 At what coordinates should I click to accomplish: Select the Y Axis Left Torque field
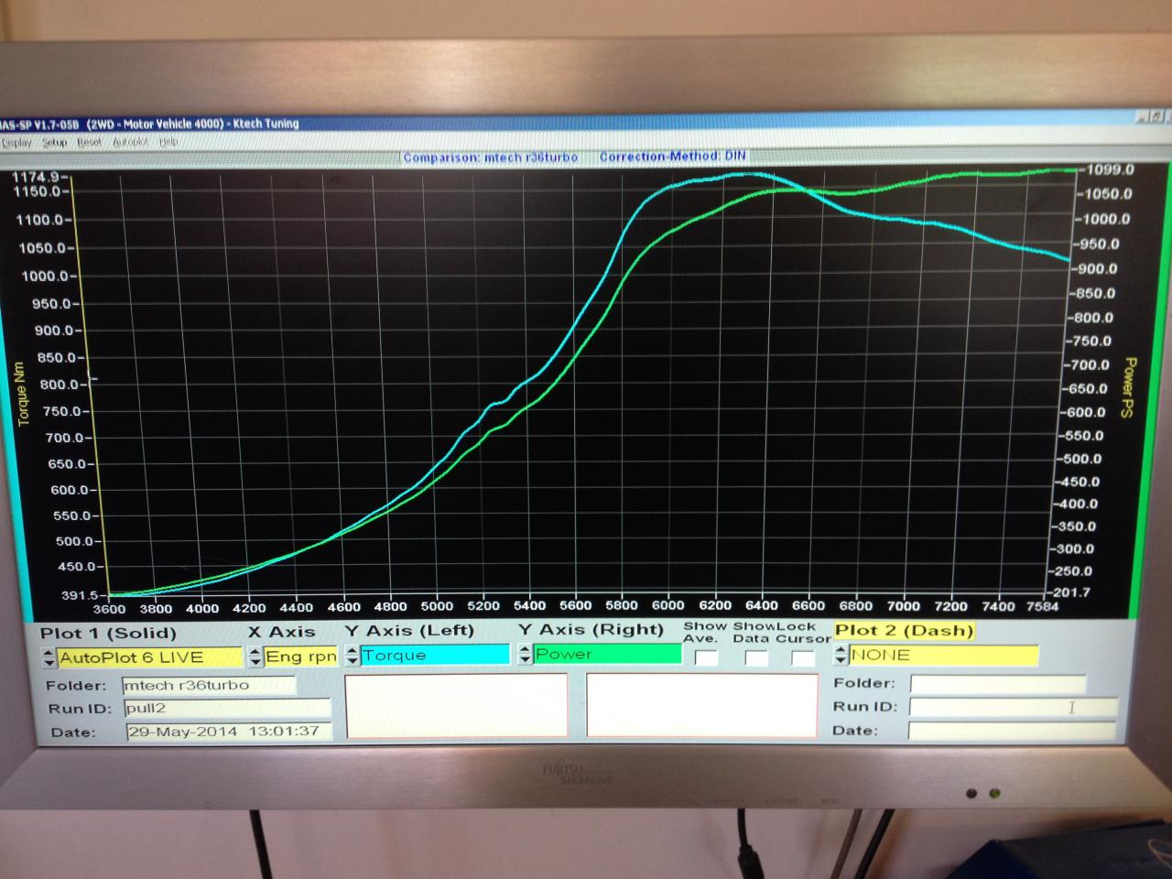coord(435,655)
